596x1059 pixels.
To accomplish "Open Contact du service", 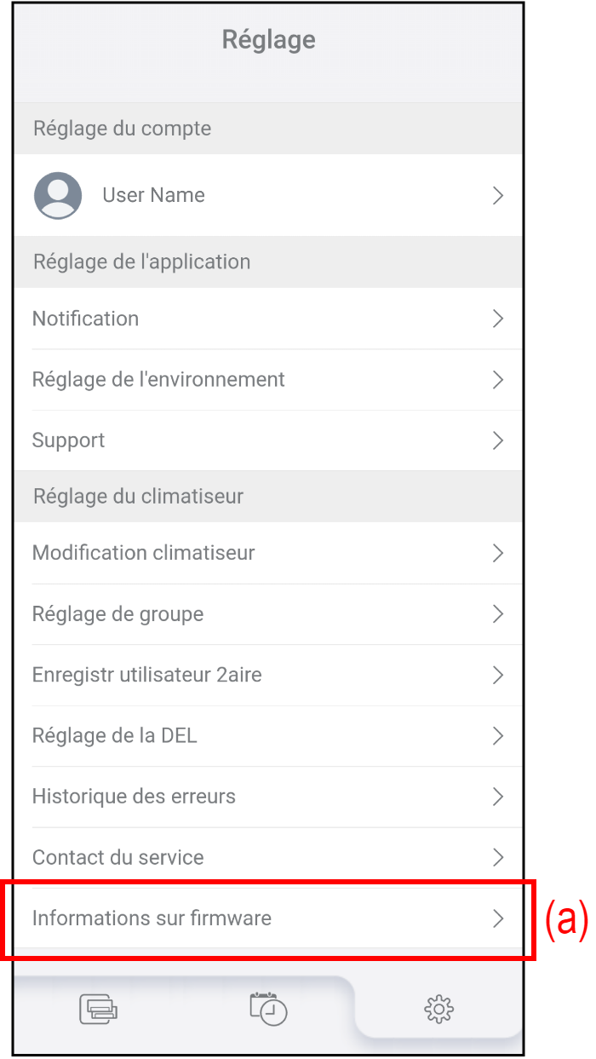I will pos(117,858).
